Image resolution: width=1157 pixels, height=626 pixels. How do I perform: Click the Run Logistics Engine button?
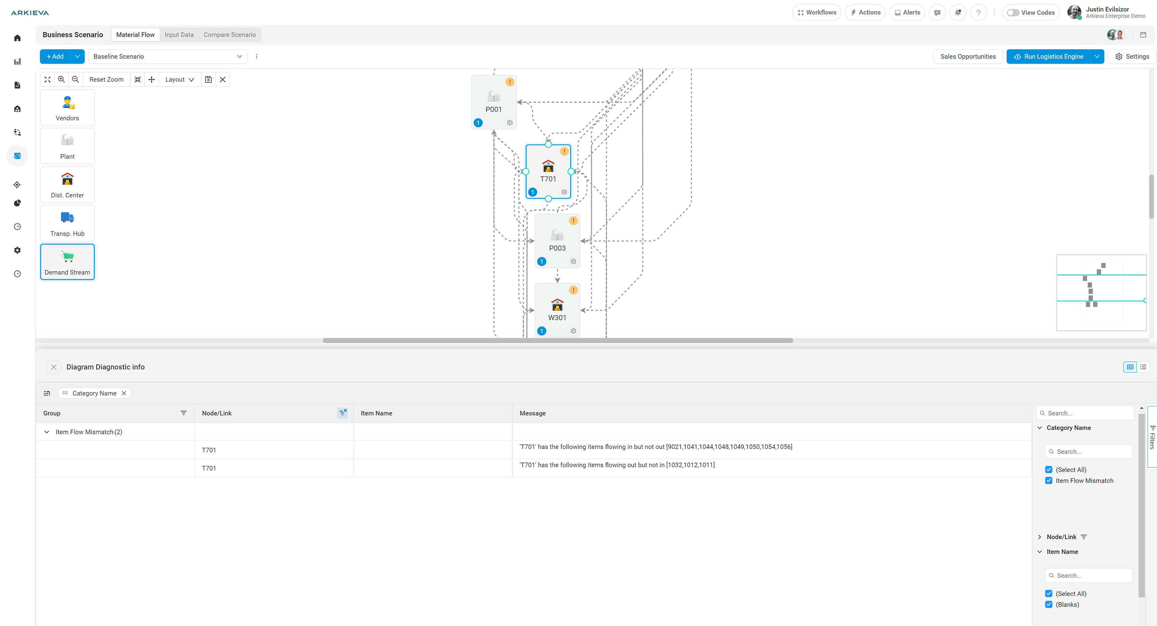1048,56
